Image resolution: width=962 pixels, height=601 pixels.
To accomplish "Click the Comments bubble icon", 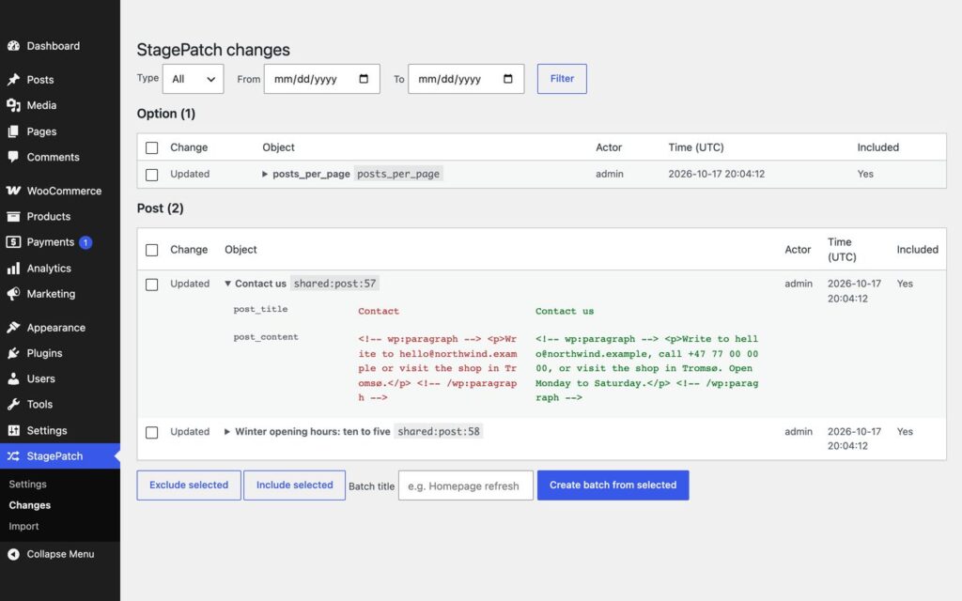I will tap(13, 157).
